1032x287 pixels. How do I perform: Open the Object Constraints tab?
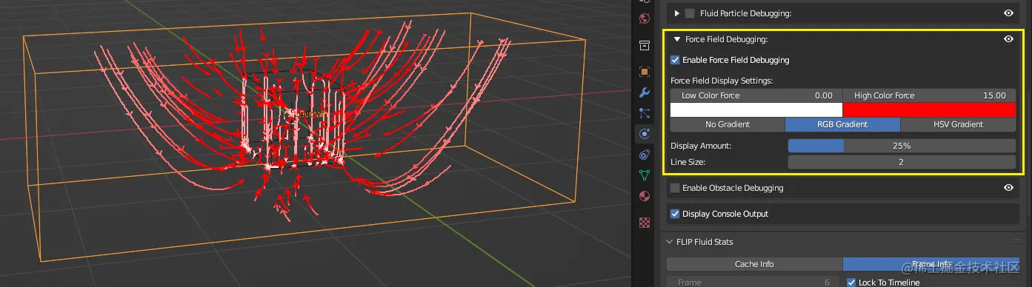click(644, 155)
